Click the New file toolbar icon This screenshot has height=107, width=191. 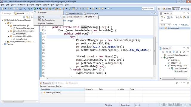pos(3,9)
